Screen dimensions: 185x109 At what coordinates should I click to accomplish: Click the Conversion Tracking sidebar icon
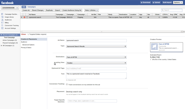pos(2,25)
